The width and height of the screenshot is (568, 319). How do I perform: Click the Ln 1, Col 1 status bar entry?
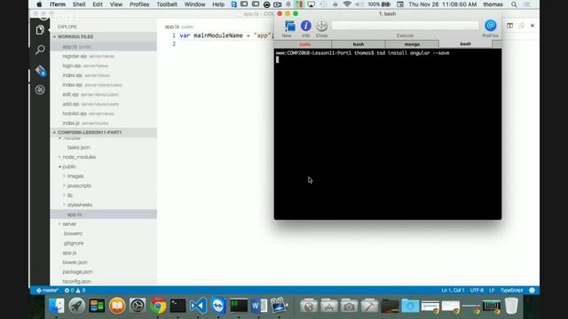tap(453, 291)
